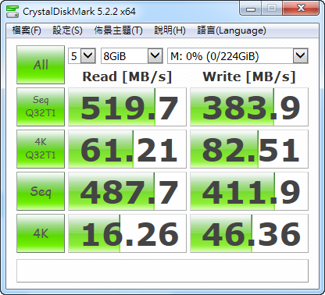Run the plain 4K test

click(x=41, y=233)
